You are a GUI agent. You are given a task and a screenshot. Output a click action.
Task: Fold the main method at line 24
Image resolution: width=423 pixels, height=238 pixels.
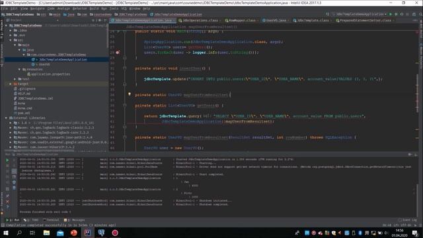coord(125,31)
